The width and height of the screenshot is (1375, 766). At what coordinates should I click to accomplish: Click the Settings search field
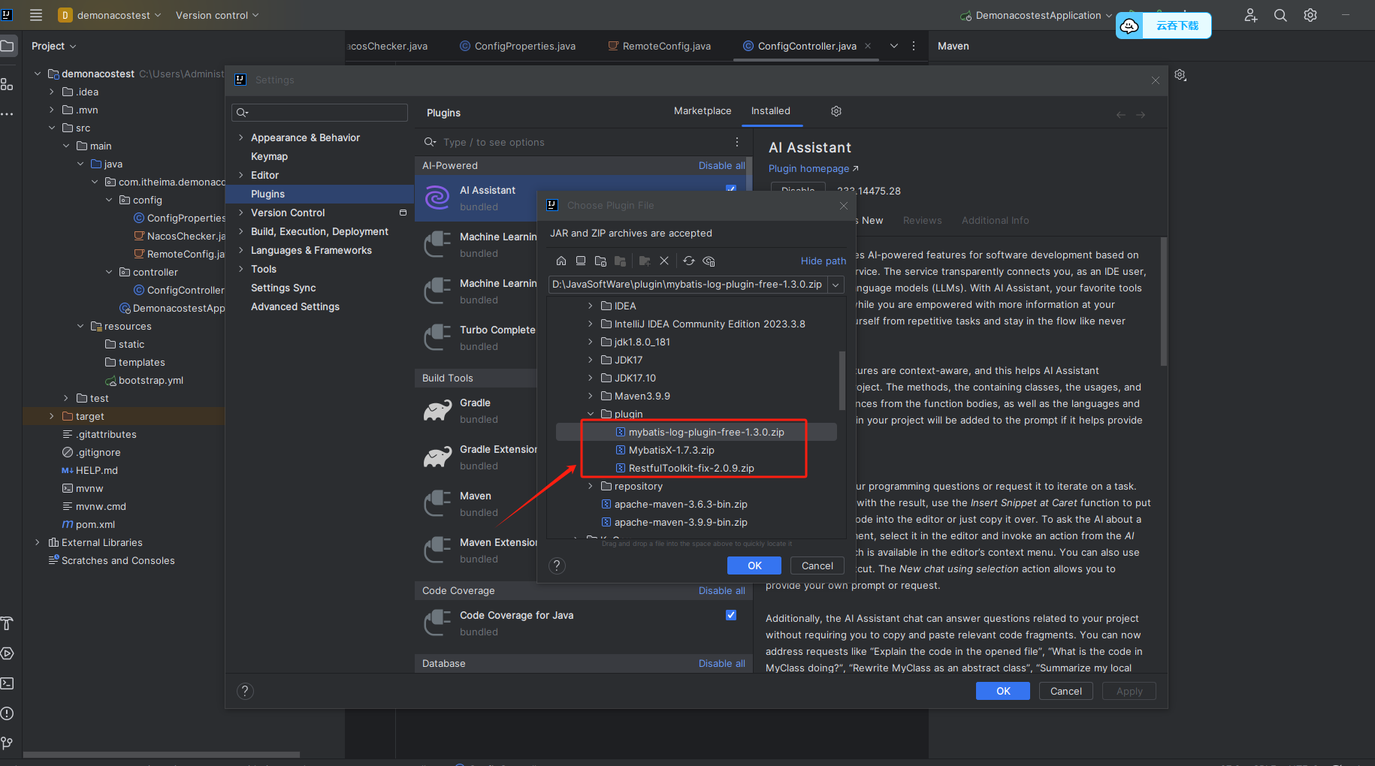[x=320, y=113]
